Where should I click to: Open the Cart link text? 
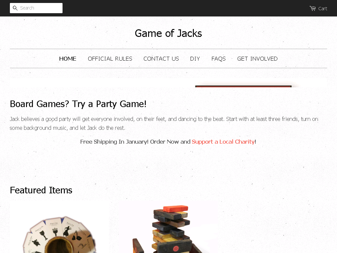click(x=323, y=9)
